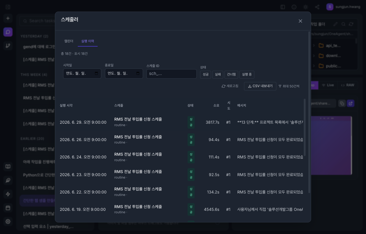The image size is (366, 234).
Task: Click the search icon in the folder panel
Action: pos(343,24)
